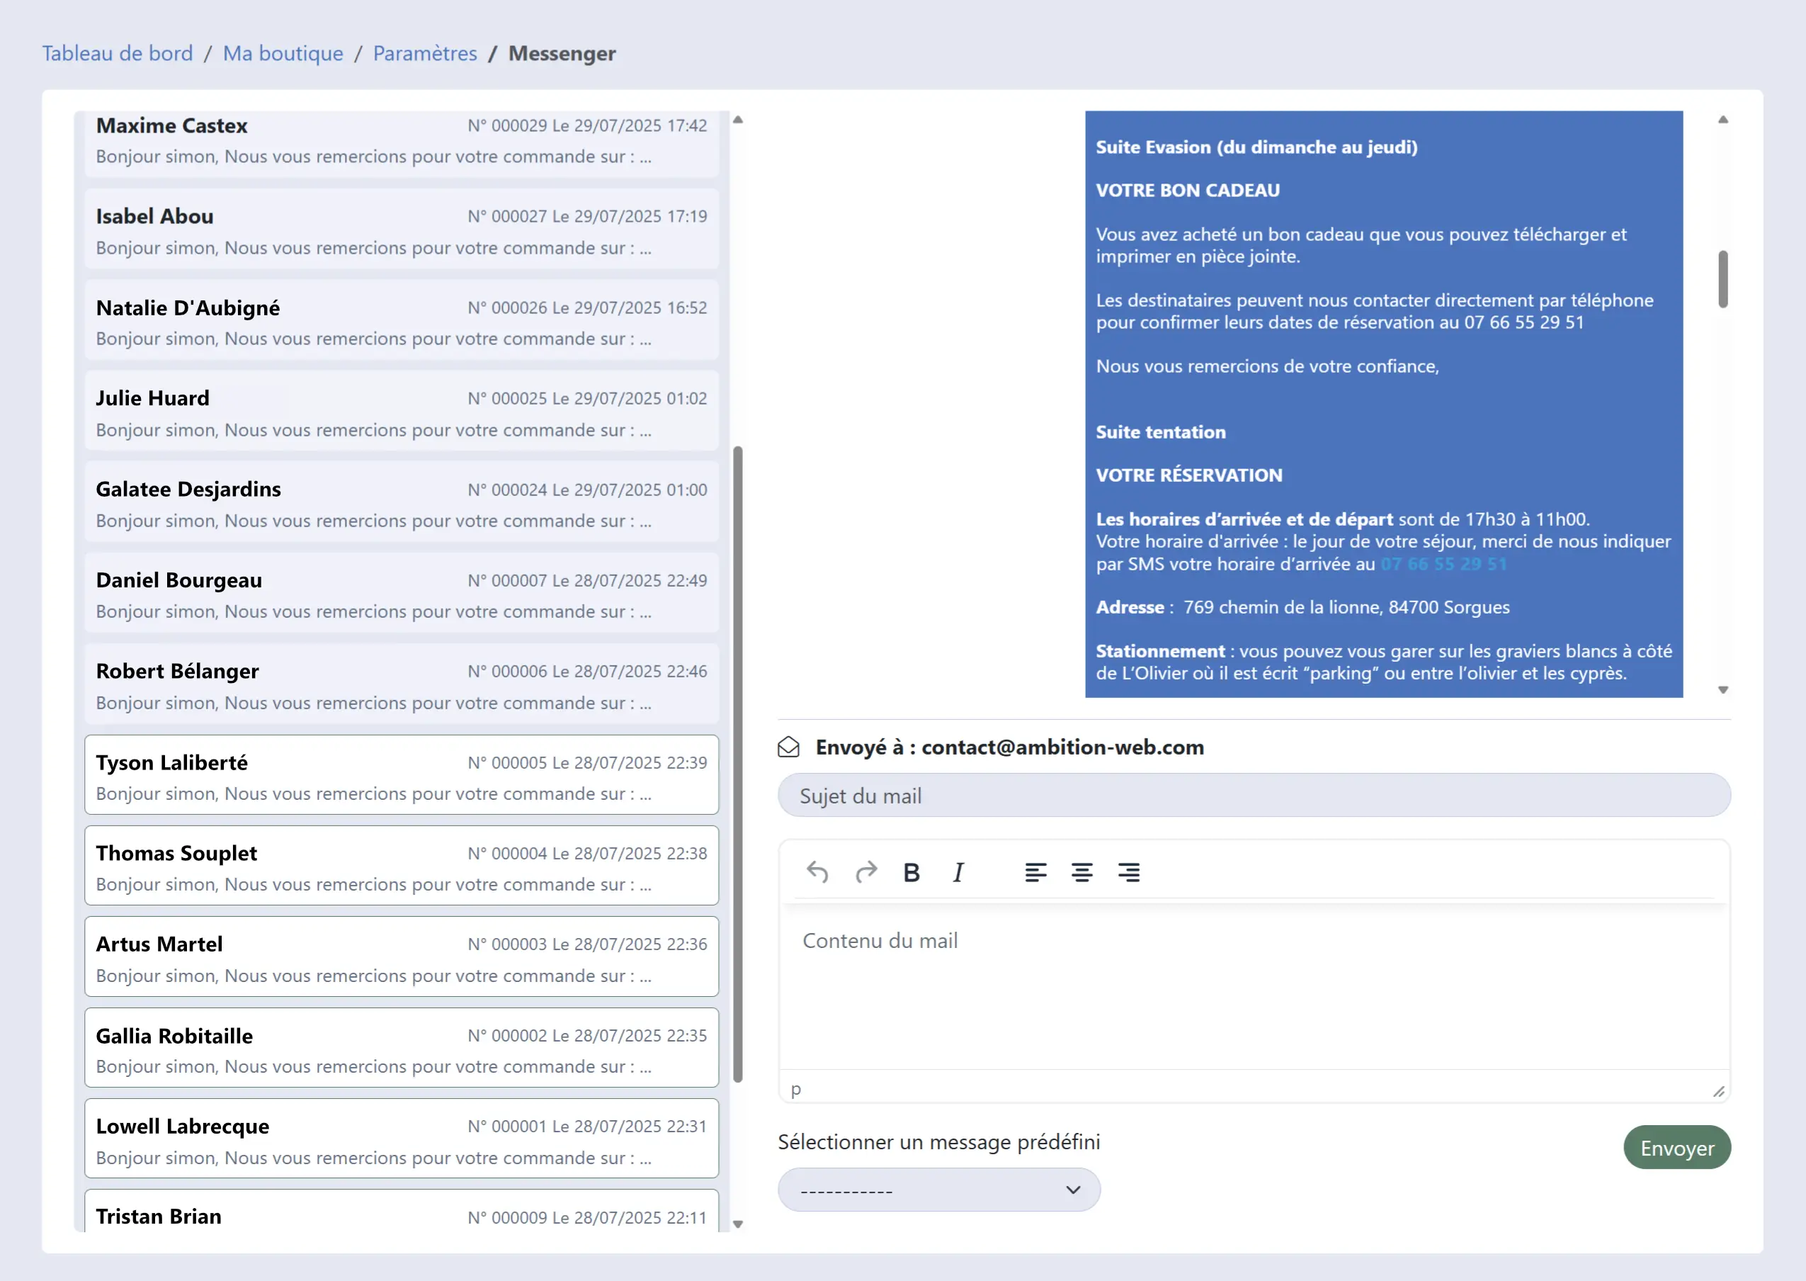Open Julie Huard conversation
This screenshot has height=1281, width=1806.
[402, 412]
